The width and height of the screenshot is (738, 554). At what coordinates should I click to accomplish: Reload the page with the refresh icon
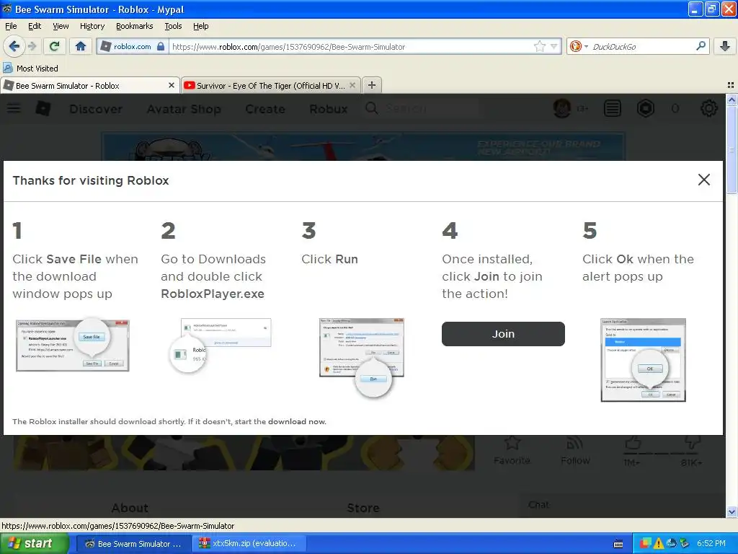coord(55,46)
